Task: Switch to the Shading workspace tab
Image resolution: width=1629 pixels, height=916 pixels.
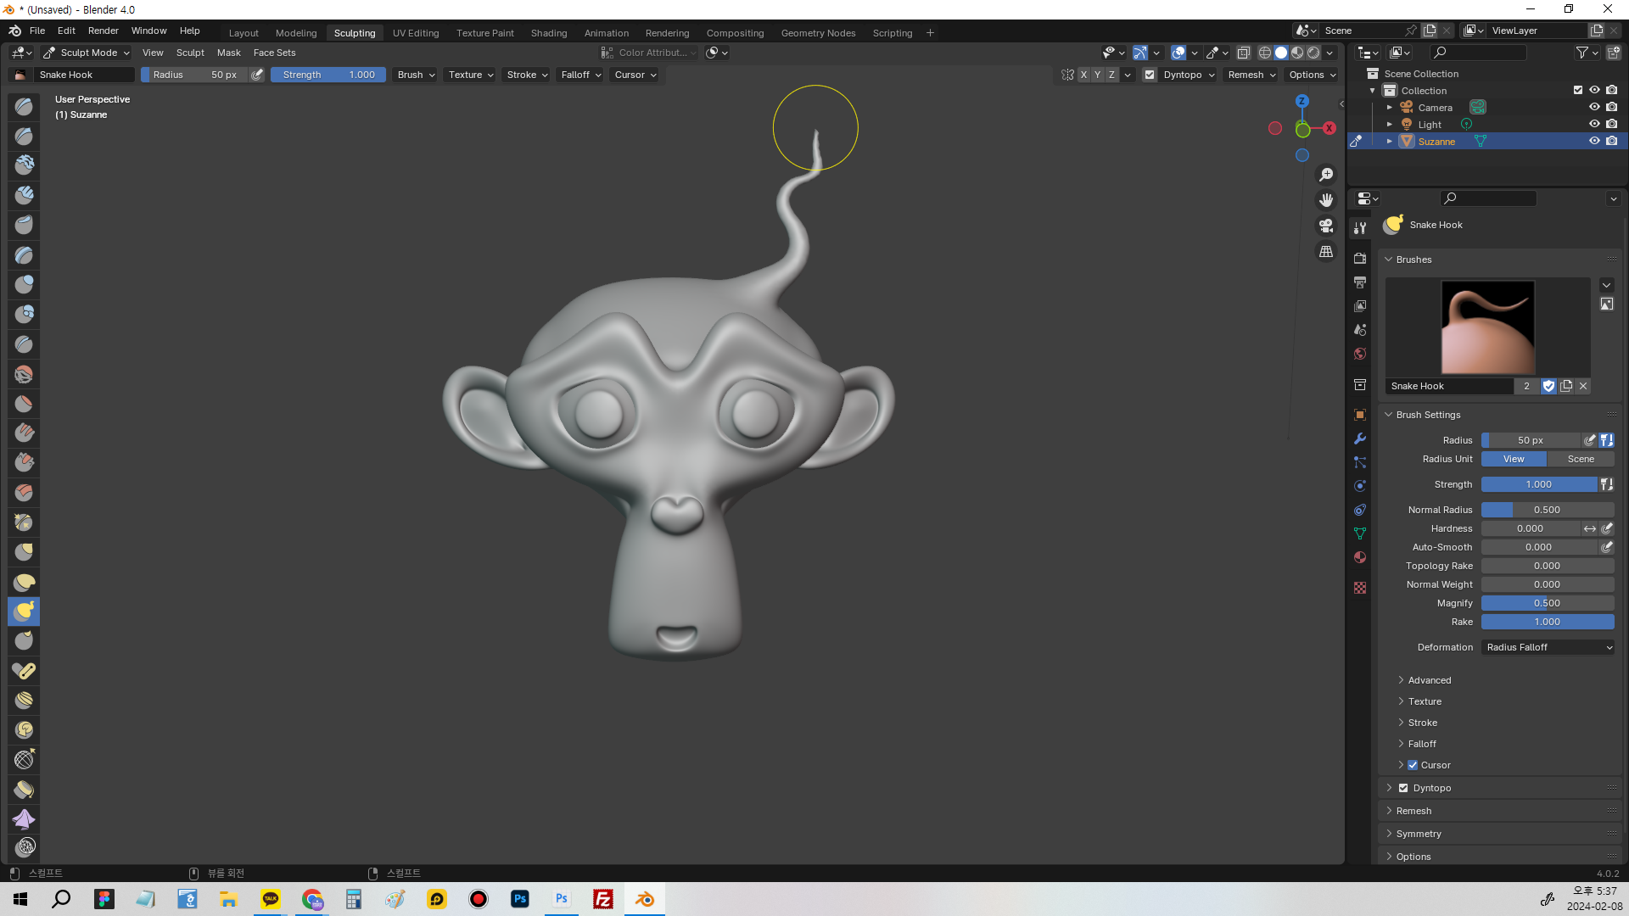Action: pos(549,33)
